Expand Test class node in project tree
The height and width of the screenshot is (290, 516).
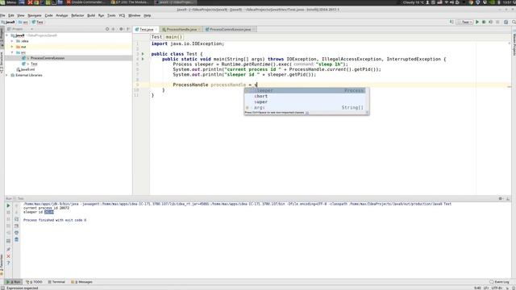click(x=28, y=64)
